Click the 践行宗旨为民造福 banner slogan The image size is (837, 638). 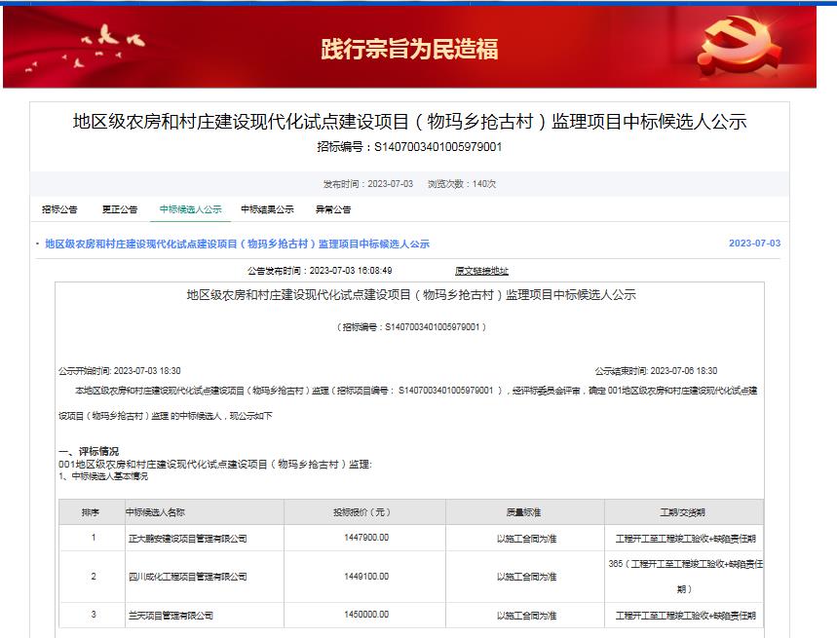point(409,49)
